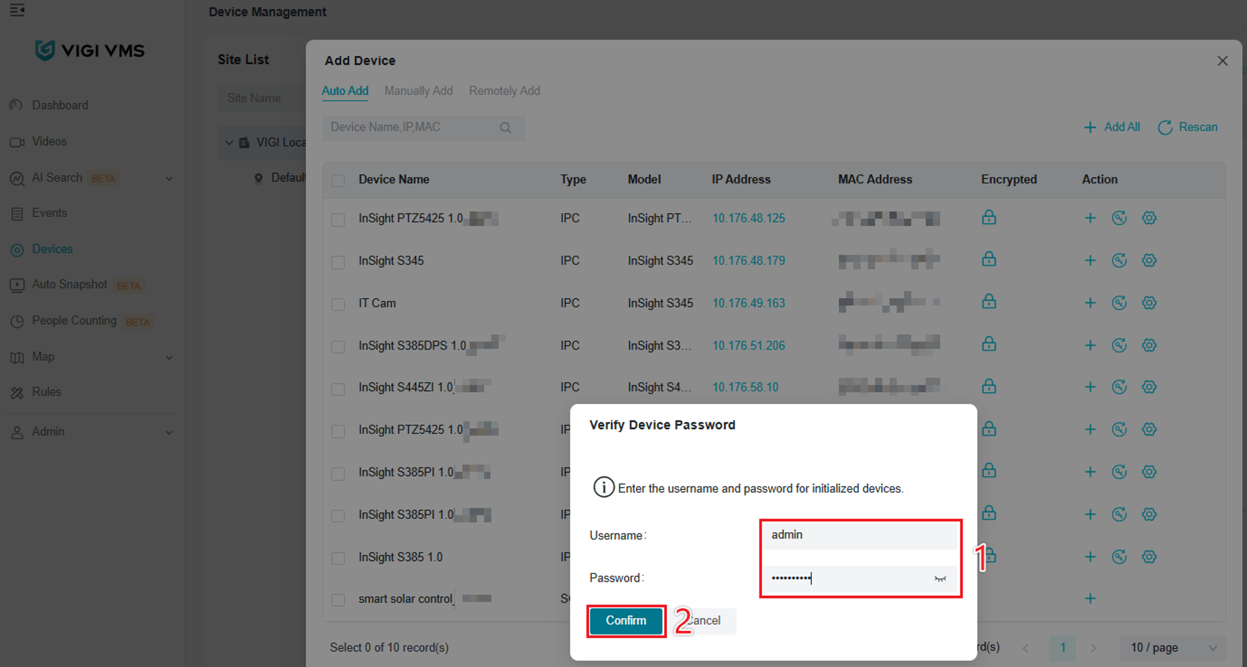Collapse the sidebar menu icon
Screen dimensions: 1247x667
click(x=17, y=10)
